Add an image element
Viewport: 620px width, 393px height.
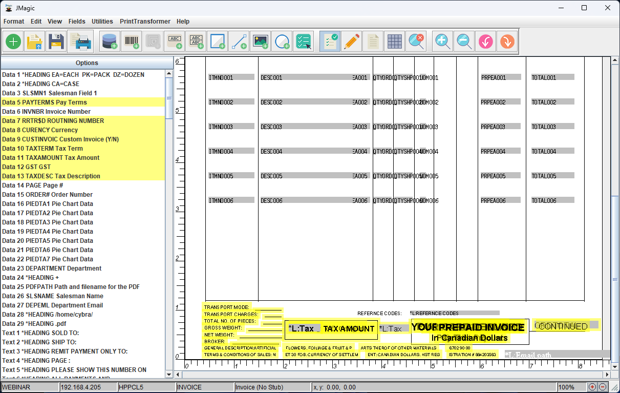coord(260,42)
